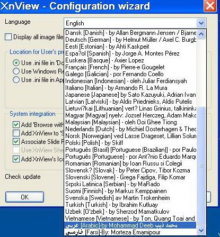This screenshot has height=237, width=220.
Task: Close the Configuration wizard window
Action: (210, 6)
